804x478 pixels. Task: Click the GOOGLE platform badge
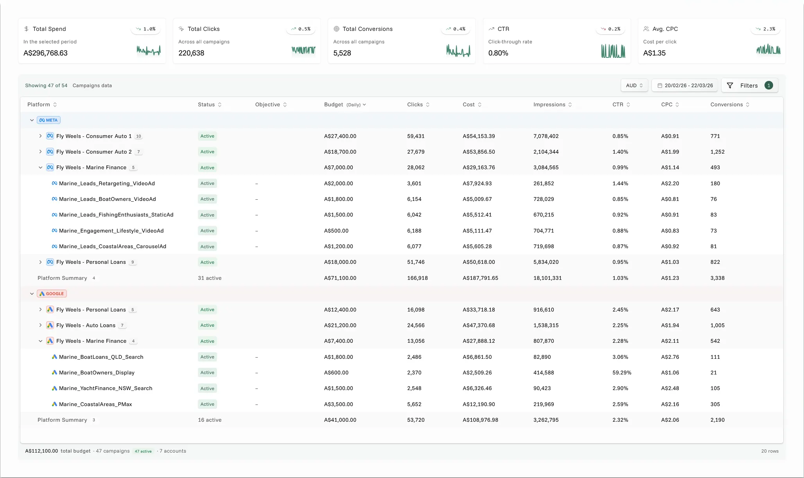click(x=52, y=294)
